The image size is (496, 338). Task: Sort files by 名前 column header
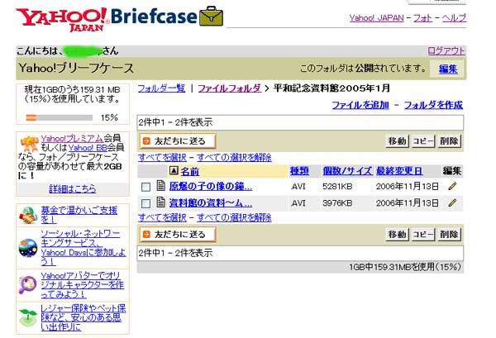tap(190, 171)
